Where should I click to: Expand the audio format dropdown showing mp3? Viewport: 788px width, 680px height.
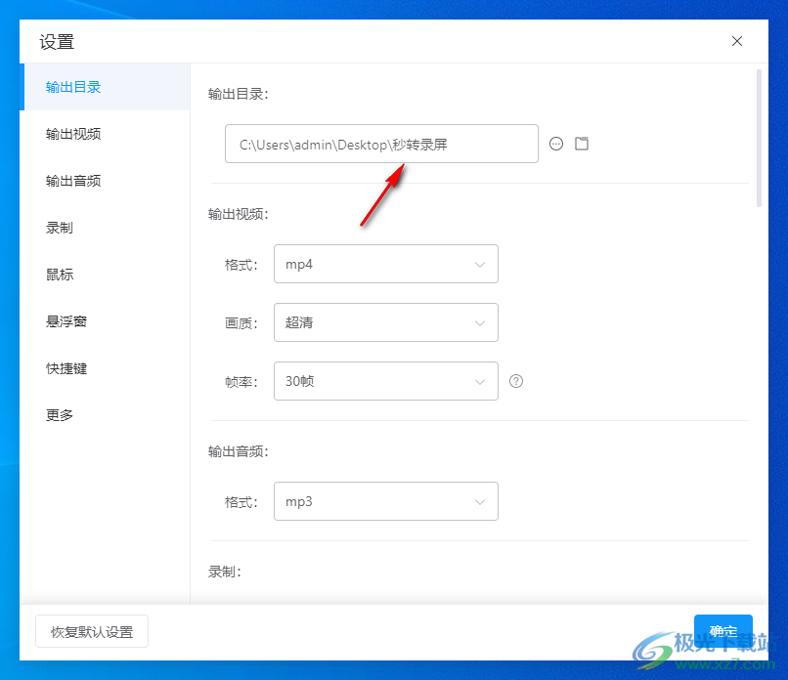coord(386,501)
